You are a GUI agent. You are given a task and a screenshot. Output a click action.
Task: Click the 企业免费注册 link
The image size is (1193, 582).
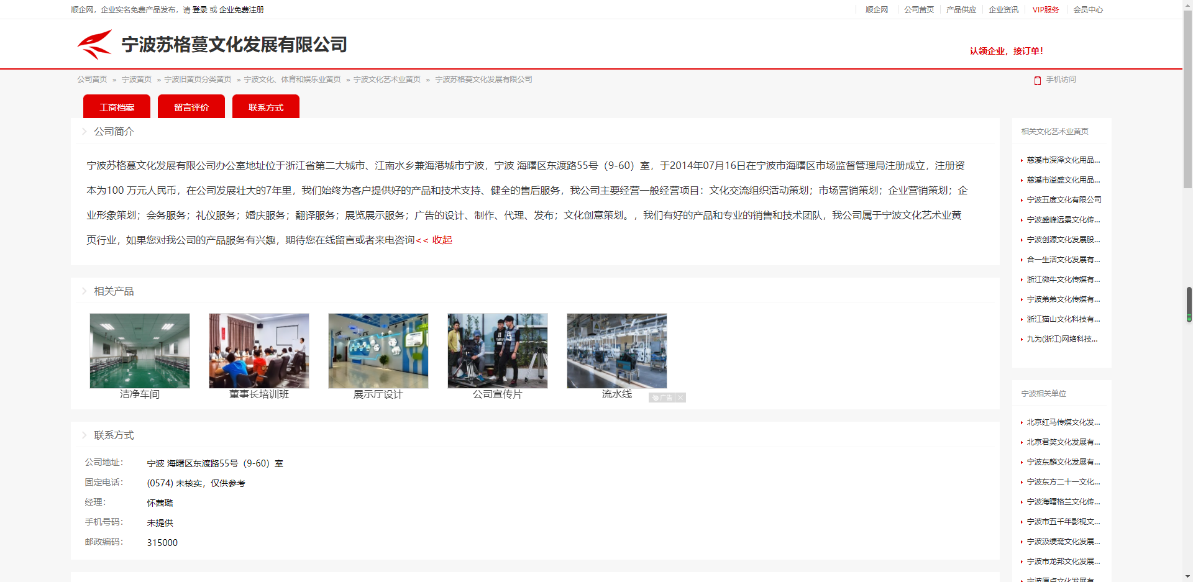[x=242, y=10]
